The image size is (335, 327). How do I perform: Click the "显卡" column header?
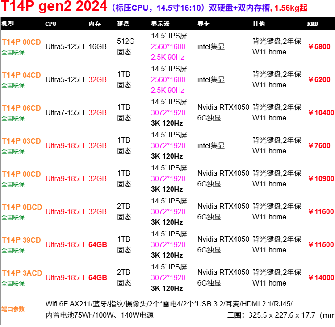click(203, 24)
